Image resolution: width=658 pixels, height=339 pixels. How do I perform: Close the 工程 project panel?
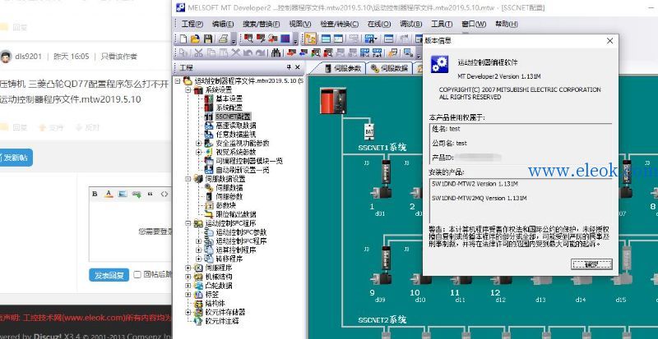298,67
